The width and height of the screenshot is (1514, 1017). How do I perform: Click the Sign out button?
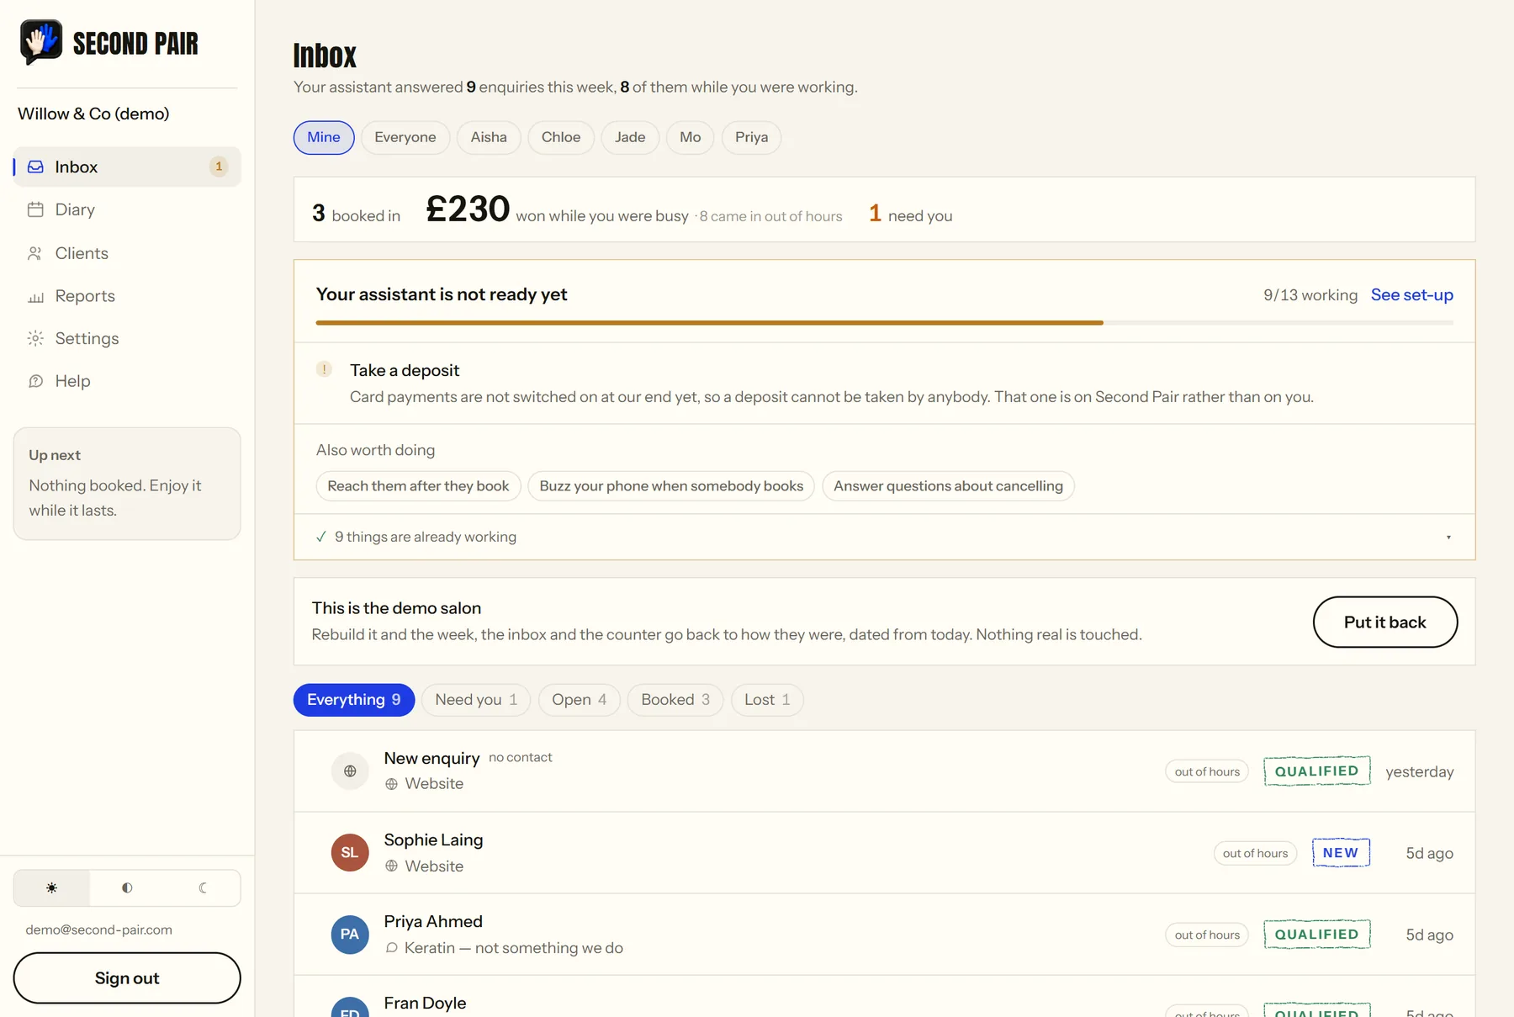127,977
